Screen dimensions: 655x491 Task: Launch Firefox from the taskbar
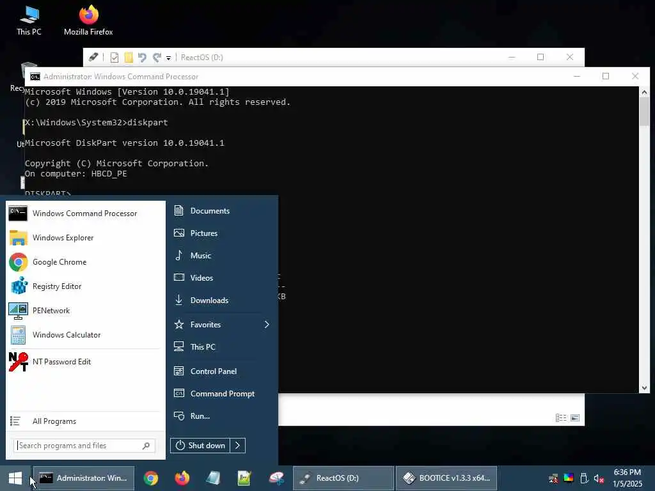(x=182, y=478)
